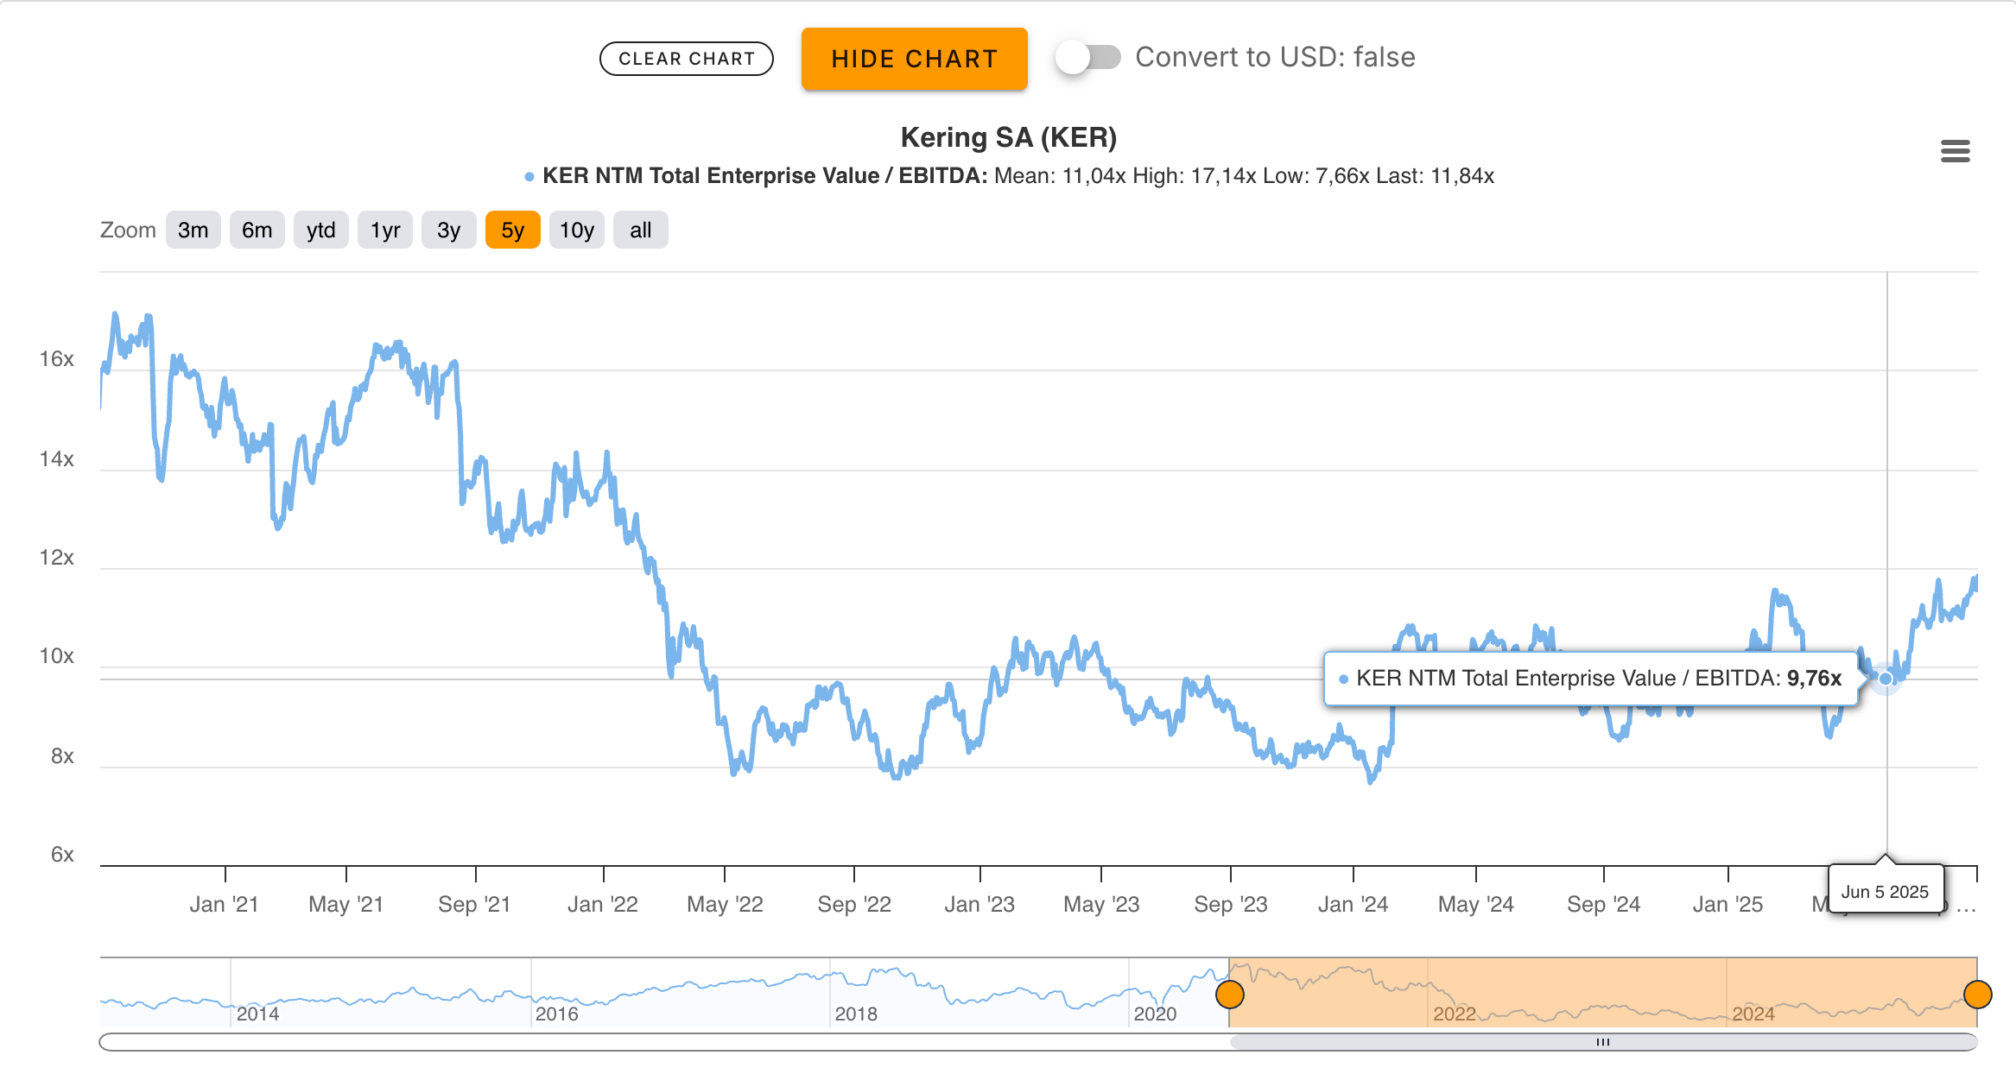Click the right orange navigator handle
Screen dimensions: 2016x1074
(1977, 995)
